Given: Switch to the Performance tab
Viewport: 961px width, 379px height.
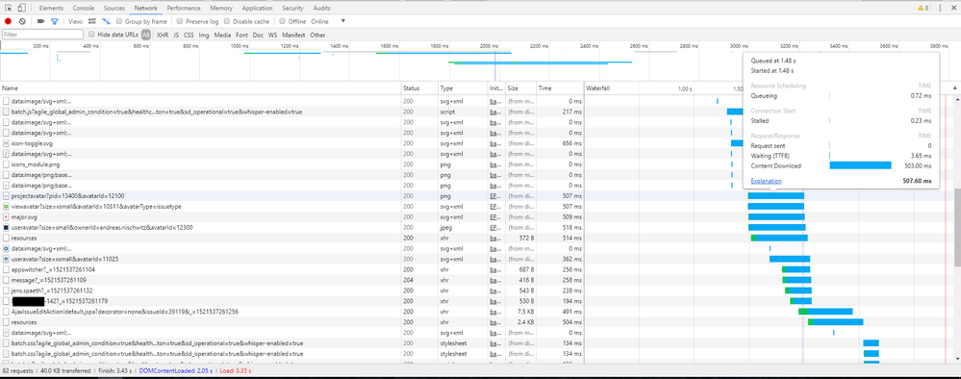Looking at the screenshot, I should pyautogui.click(x=183, y=8).
